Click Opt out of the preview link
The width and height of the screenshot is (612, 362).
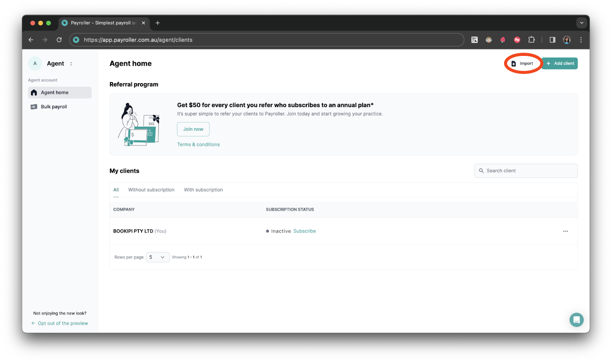[60, 323]
